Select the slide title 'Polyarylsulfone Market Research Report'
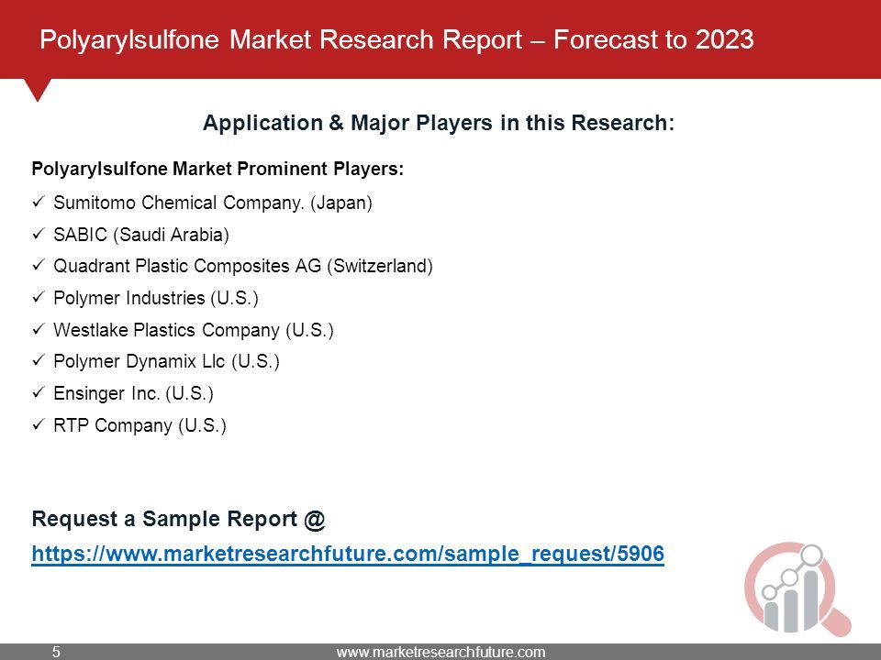Image resolution: width=881 pixels, height=660 pixels. (x=281, y=39)
